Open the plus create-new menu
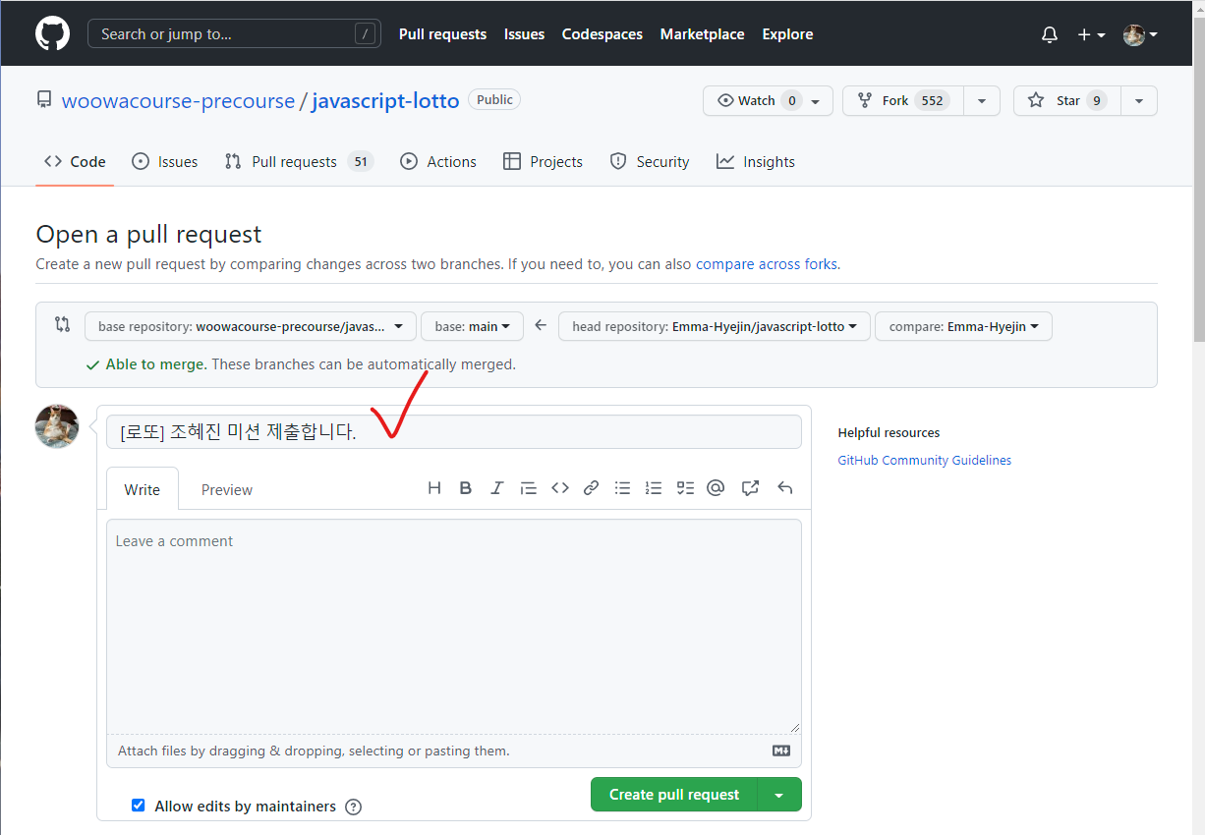 (1091, 34)
